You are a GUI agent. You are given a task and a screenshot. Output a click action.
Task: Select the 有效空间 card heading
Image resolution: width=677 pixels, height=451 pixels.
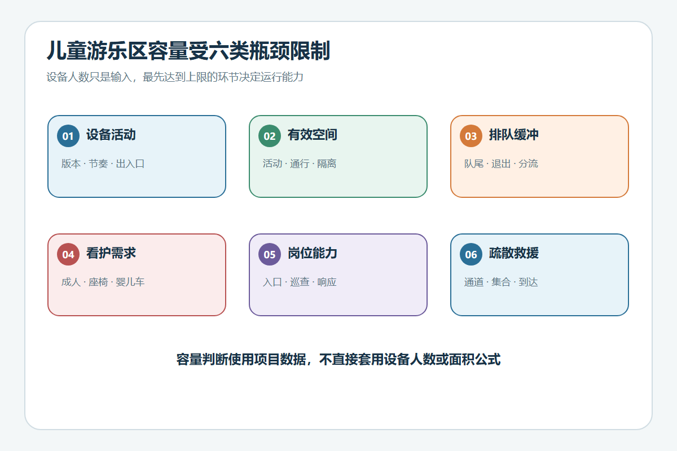(313, 135)
